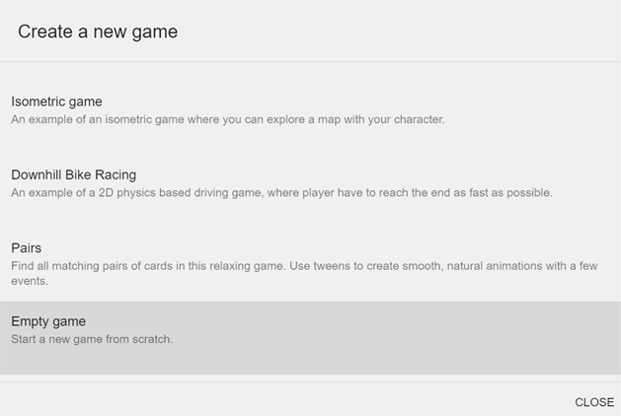The width and height of the screenshot is (621, 416).
Task: Click the "Isometric game" heading label
Action: tap(56, 102)
